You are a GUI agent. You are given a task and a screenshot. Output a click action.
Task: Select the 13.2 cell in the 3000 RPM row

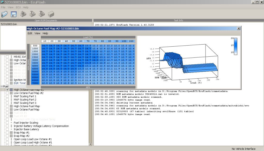[x=103, y=60]
